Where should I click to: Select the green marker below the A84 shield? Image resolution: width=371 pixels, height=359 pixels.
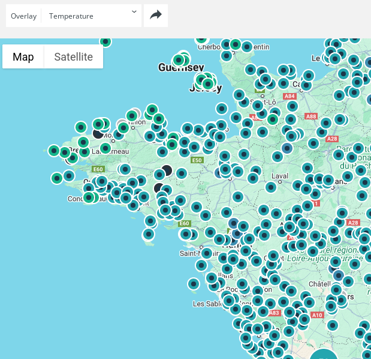pos(273,119)
